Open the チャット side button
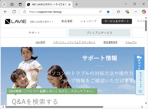148x109 pixels. pyautogui.click(x=139, y=62)
